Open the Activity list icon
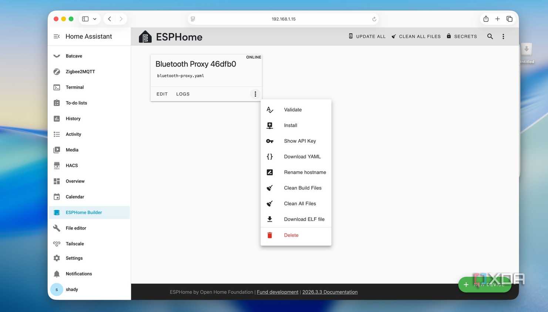This screenshot has height=312, width=548. tap(57, 134)
